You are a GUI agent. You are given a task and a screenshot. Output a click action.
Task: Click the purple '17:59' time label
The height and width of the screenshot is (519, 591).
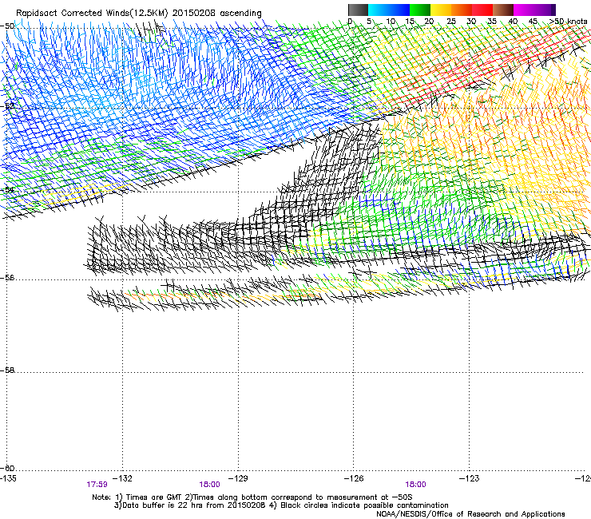(x=97, y=485)
